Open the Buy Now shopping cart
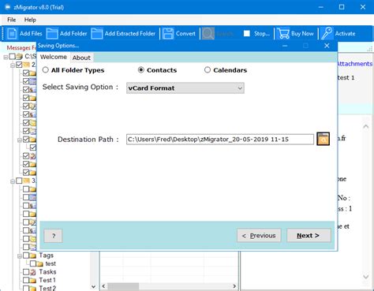This screenshot has width=374, height=291. click(x=295, y=34)
